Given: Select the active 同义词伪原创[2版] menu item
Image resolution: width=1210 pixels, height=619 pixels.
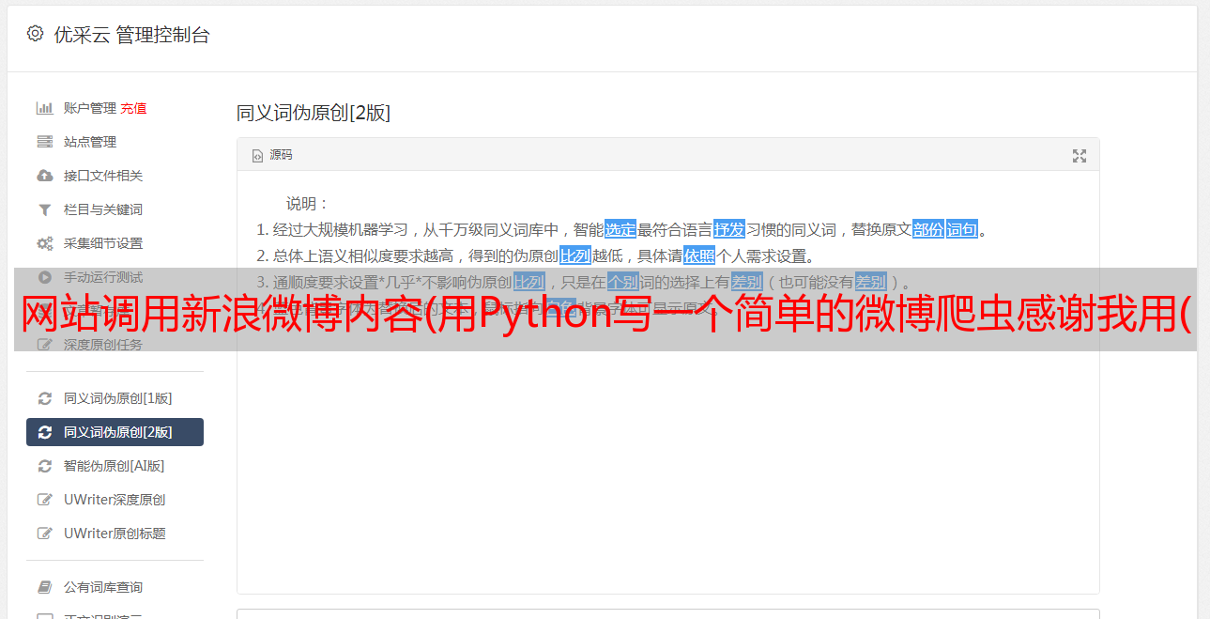Looking at the screenshot, I should [x=115, y=432].
